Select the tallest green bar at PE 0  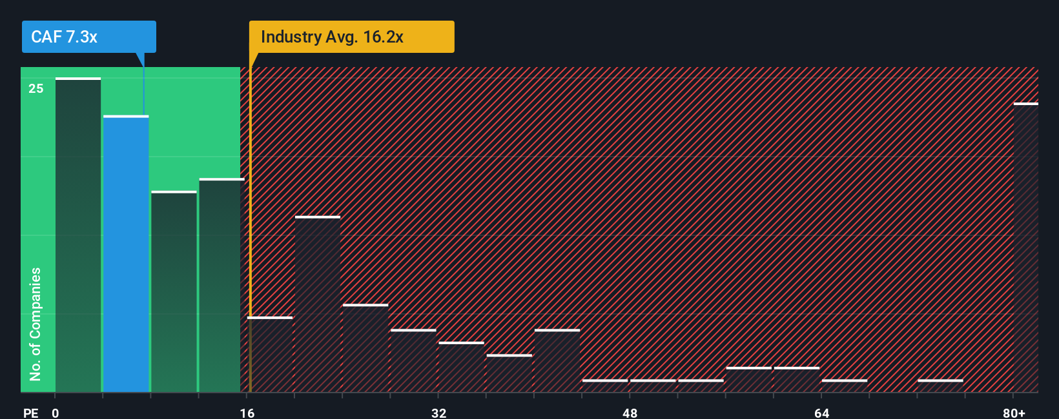point(78,235)
